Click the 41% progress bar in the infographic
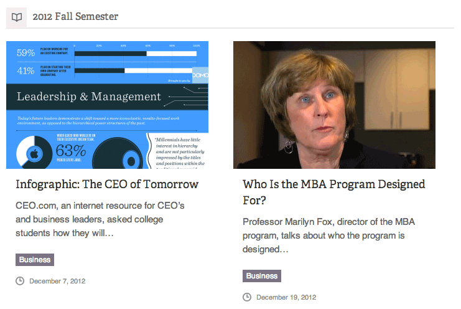The height and width of the screenshot is (309, 461). [x=133, y=70]
